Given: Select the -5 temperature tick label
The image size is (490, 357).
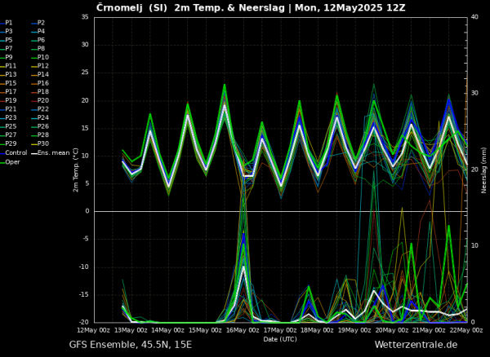Looking at the screenshot, I should [x=86, y=239].
